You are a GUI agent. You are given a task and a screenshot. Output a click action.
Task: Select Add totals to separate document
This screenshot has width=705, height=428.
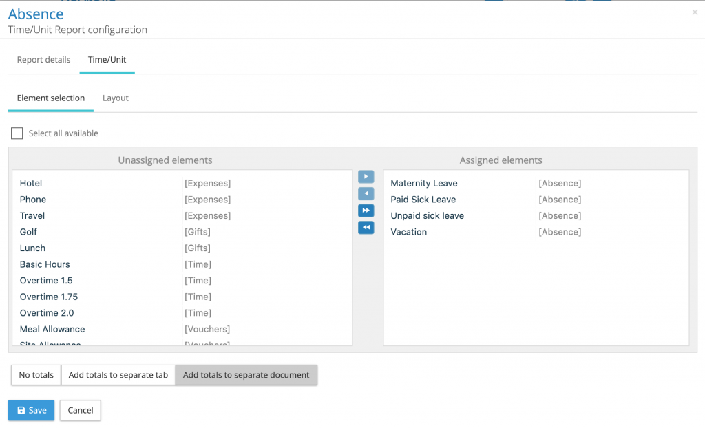click(246, 375)
